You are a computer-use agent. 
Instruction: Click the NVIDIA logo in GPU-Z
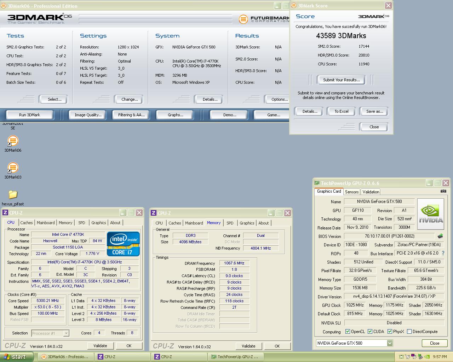tap(430, 214)
